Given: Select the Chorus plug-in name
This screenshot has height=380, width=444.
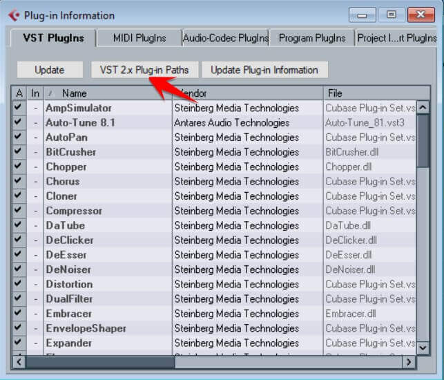Looking at the screenshot, I should tap(63, 181).
